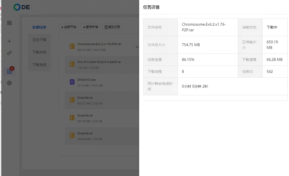Switch to the 正在下载 tab
The width and height of the screenshot is (289, 176).
[39, 40]
